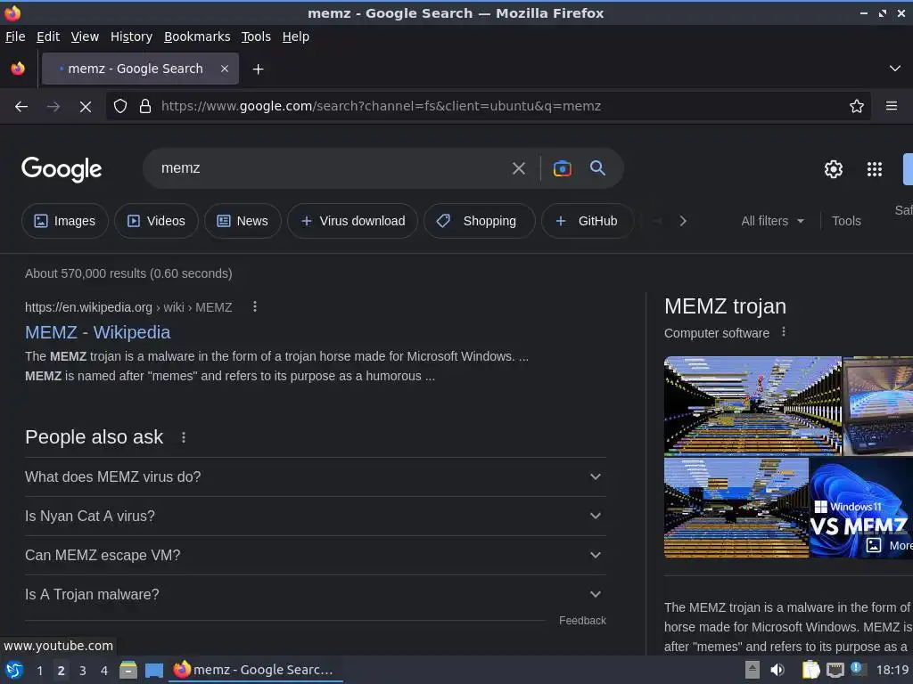Stop loading the page

[86, 107]
